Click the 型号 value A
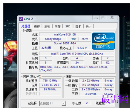The height and width of the screenshot is (108, 134). [77, 58]
